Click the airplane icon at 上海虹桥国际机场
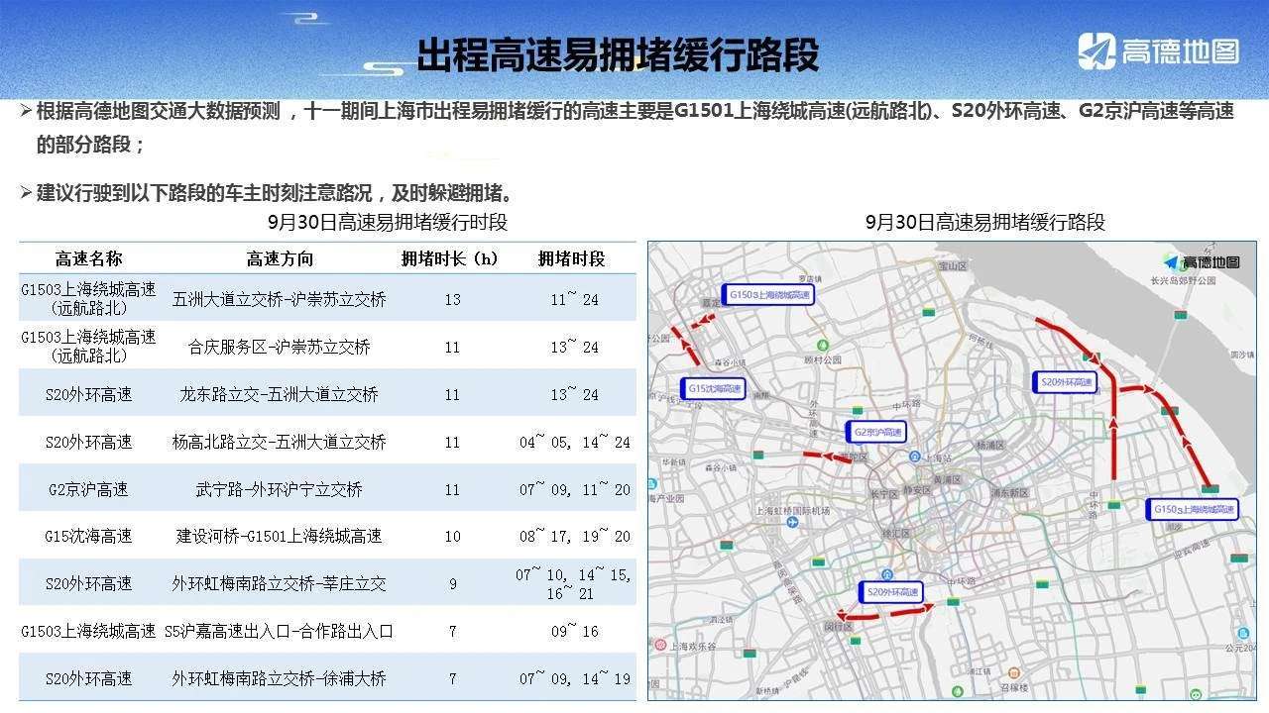Image resolution: width=1269 pixels, height=713 pixels. point(792,522)
